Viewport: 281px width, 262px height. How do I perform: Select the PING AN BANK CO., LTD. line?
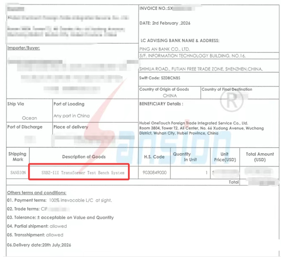(164, 49)
